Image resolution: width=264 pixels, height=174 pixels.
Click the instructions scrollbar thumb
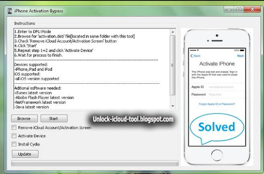coord(172,65)
